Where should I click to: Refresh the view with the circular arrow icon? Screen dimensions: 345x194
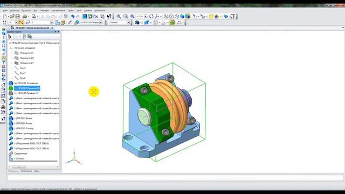coord(151,16)
